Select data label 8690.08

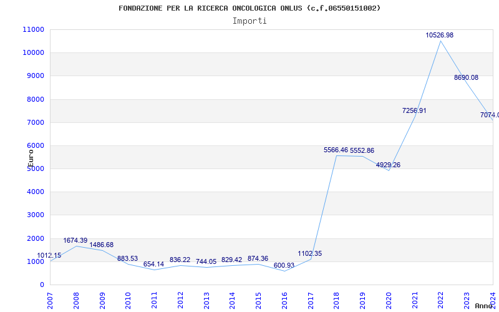pyautogui.click(x=466, y=77)
